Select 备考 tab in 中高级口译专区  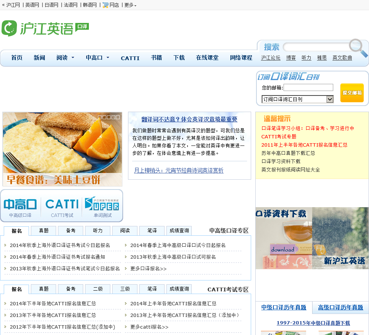pyautogui.click(x=71, y=231)
